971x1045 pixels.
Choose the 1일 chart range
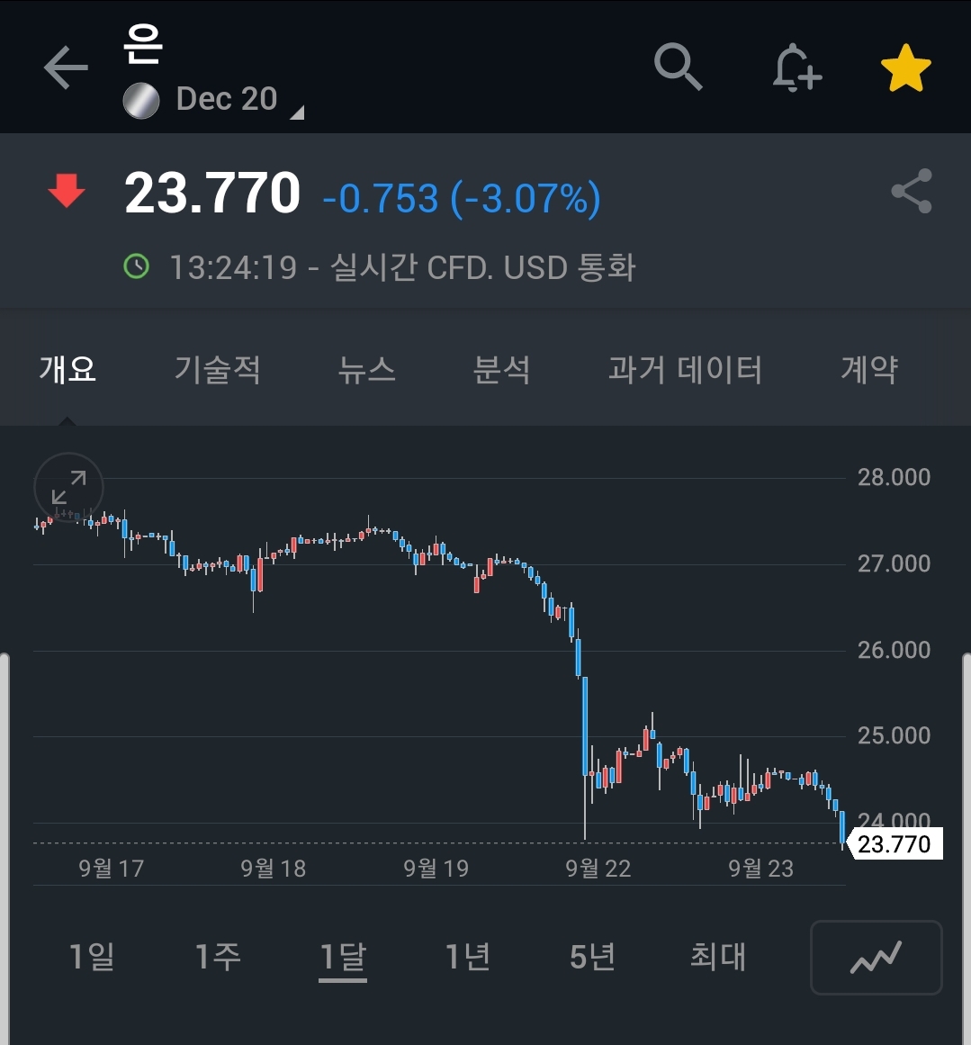tap(92, 957)
